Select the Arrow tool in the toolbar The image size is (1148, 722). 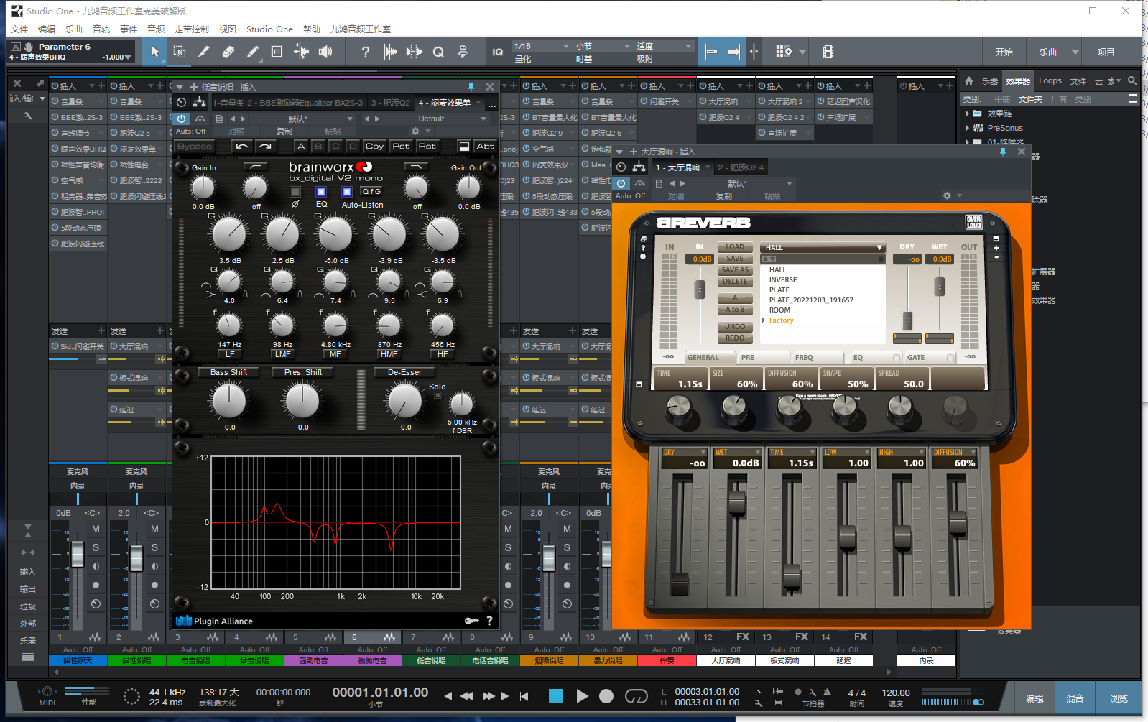(154, 52)
